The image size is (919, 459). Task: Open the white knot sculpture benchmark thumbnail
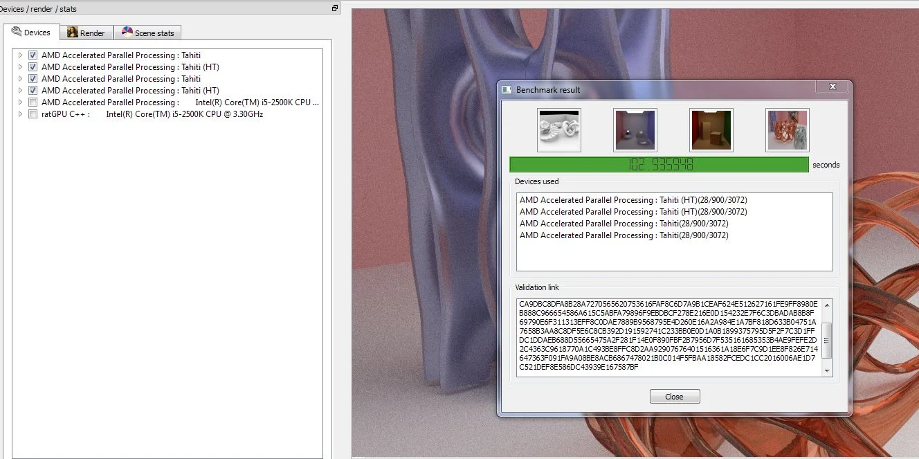tap(559, 130)
